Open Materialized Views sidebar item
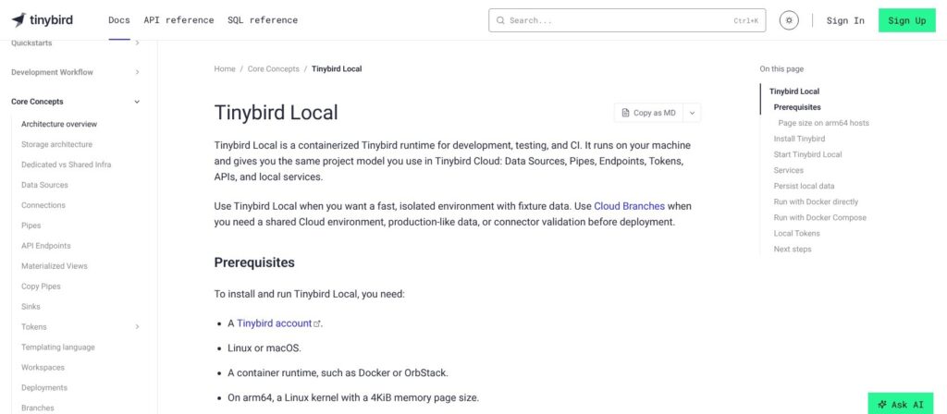The image size is (947, 414). click(55, 266)
